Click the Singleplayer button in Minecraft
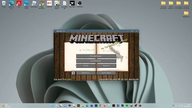Screen dimensions: 192x108 pos(96,56)
